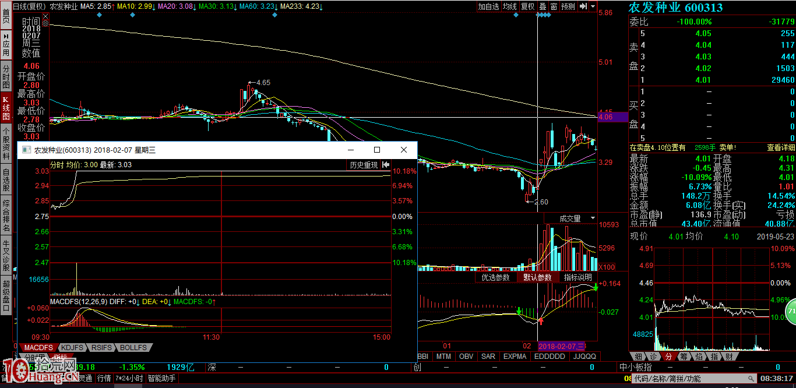Click 查看详细 link in order panel

[780, 148]
